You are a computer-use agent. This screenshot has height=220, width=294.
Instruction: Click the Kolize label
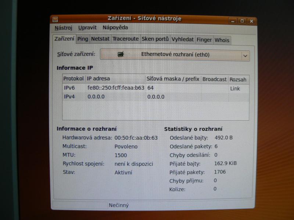pos(177,189)
